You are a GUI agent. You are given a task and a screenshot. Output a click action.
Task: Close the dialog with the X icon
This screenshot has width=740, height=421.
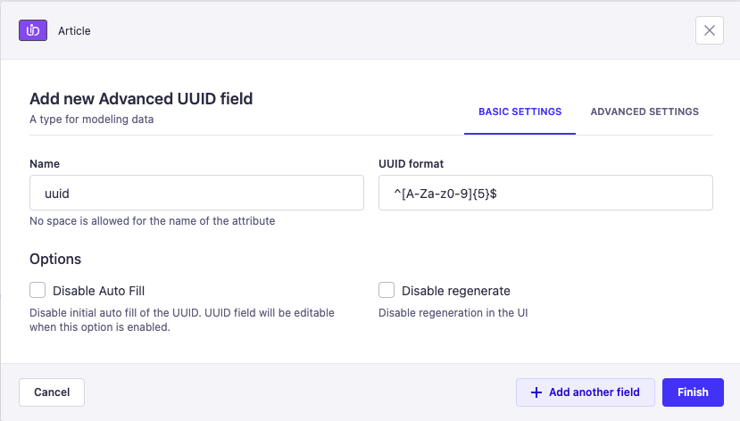[x=709, y=30]
